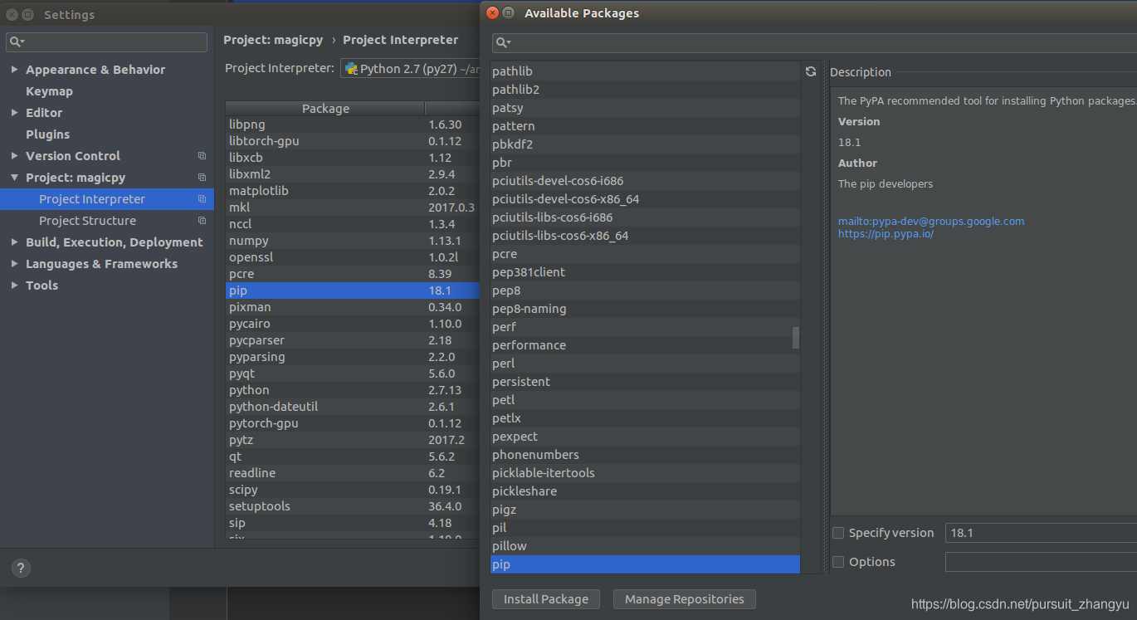
Task: Select pigz in available packages
Action: (x=645, y=510)
